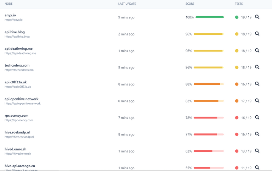
Task: Click magnifier icon for api.hive.blog
Action: click(257, 34)
